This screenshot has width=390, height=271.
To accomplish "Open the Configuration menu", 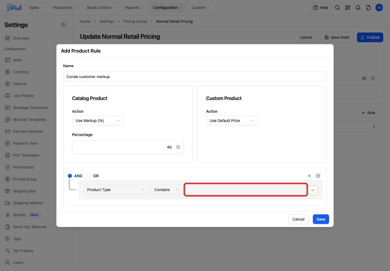I will pos(167,8).
